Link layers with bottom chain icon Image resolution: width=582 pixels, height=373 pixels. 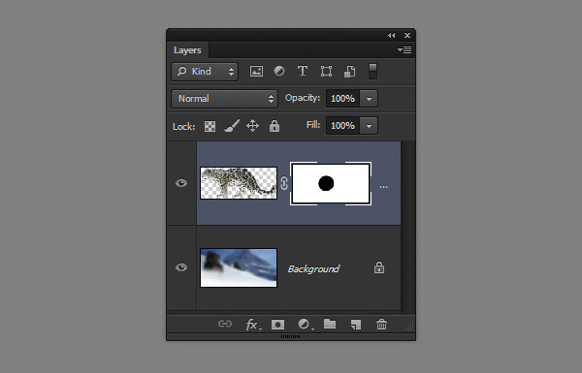(x=225, y=324)
